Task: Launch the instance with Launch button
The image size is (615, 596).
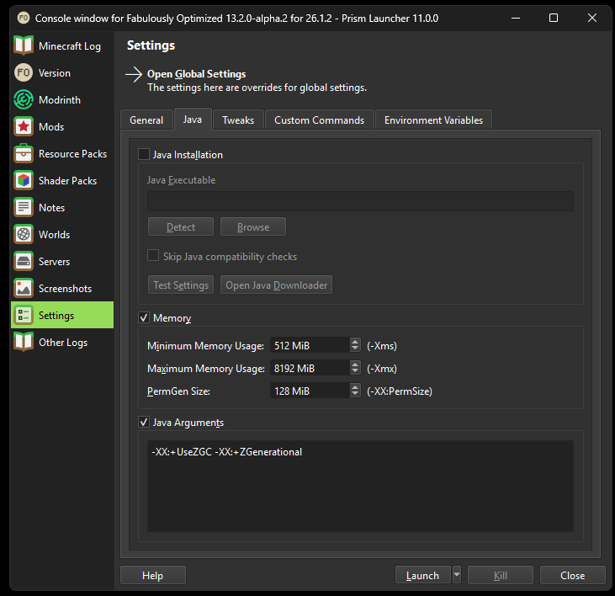Action: tap(423, 575)
